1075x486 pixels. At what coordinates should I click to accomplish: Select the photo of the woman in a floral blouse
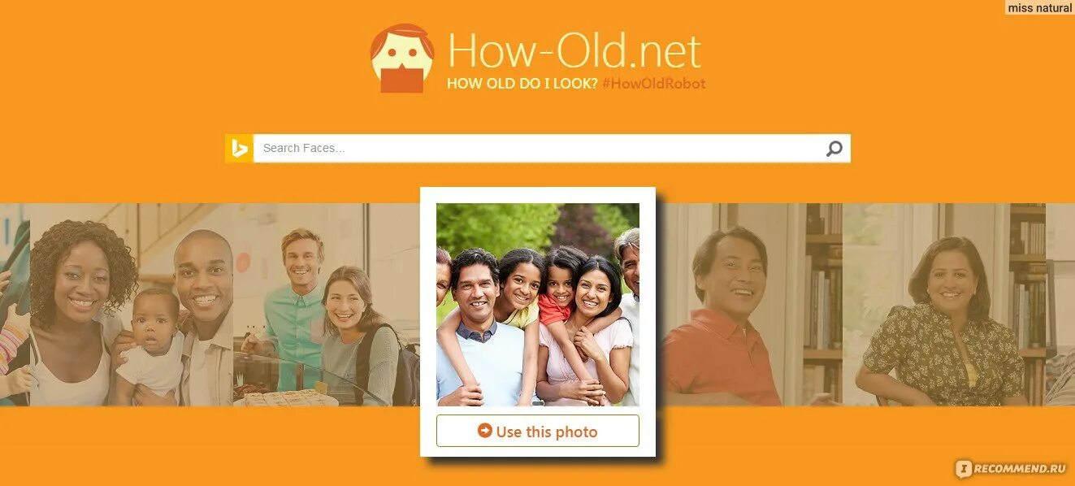(x=943, y=305)
